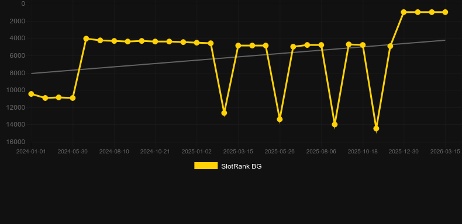Select the data point at 2025-08-06
The image size is (462, 224).
[321, 45]
